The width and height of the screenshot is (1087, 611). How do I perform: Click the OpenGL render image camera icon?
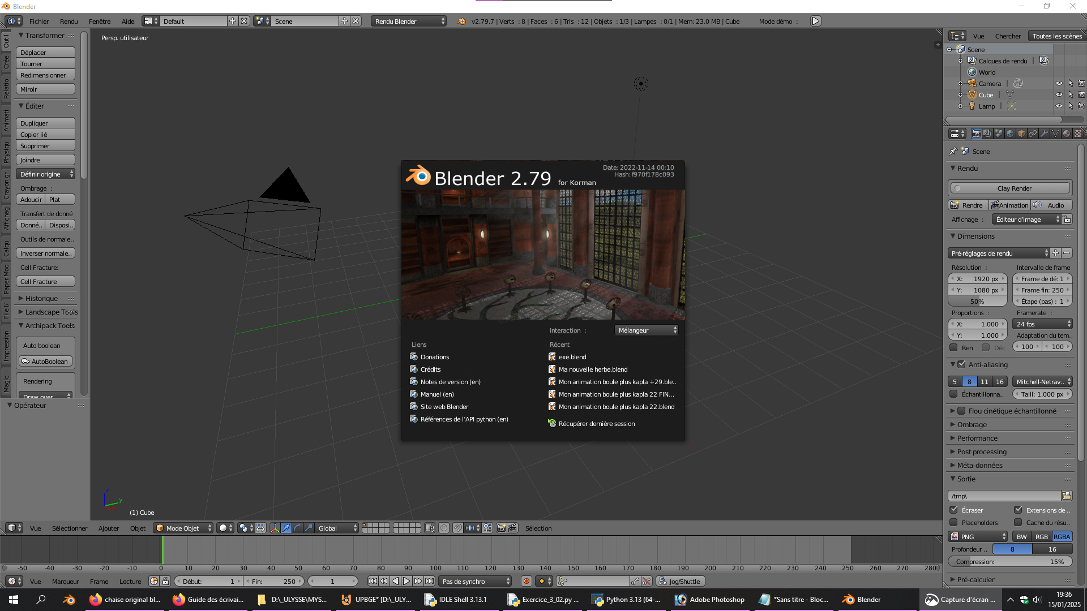coord(501,528)
